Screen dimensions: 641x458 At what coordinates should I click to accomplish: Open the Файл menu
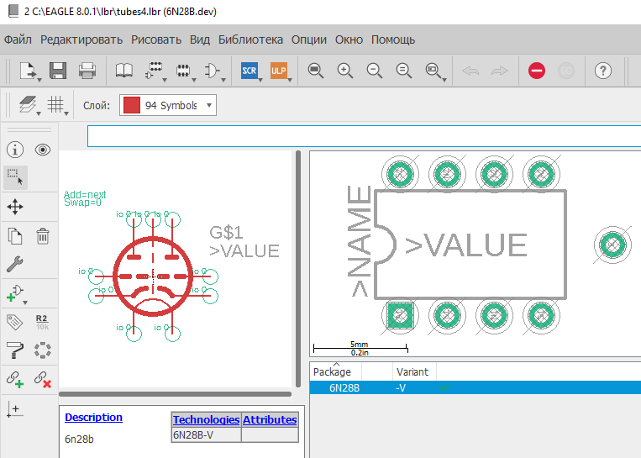tap(18, 39)
